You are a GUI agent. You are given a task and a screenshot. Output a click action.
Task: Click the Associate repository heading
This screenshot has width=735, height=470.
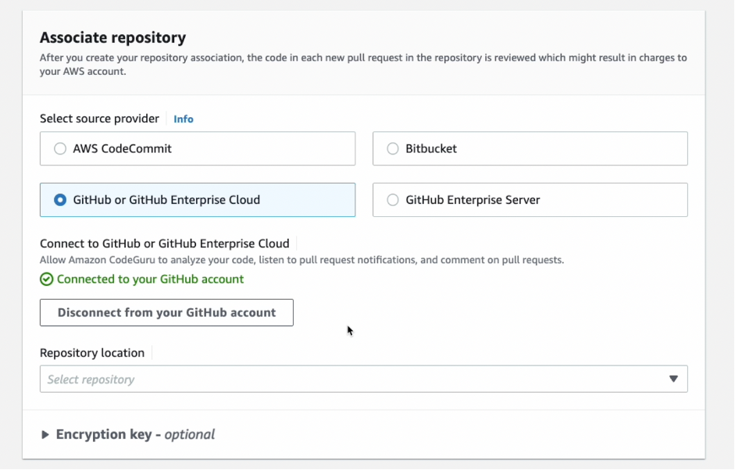point(113,37)
